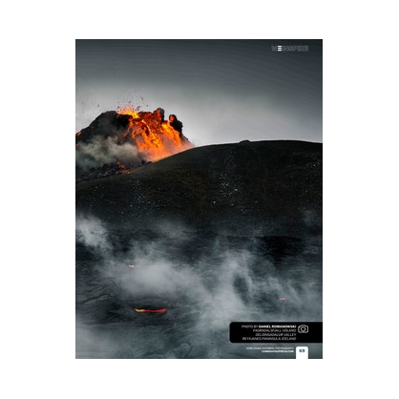Screen dimensions: 399x399
Task: Click the Worldwide Inspiring Photography footer text
Action: click(x=269, y=348)
